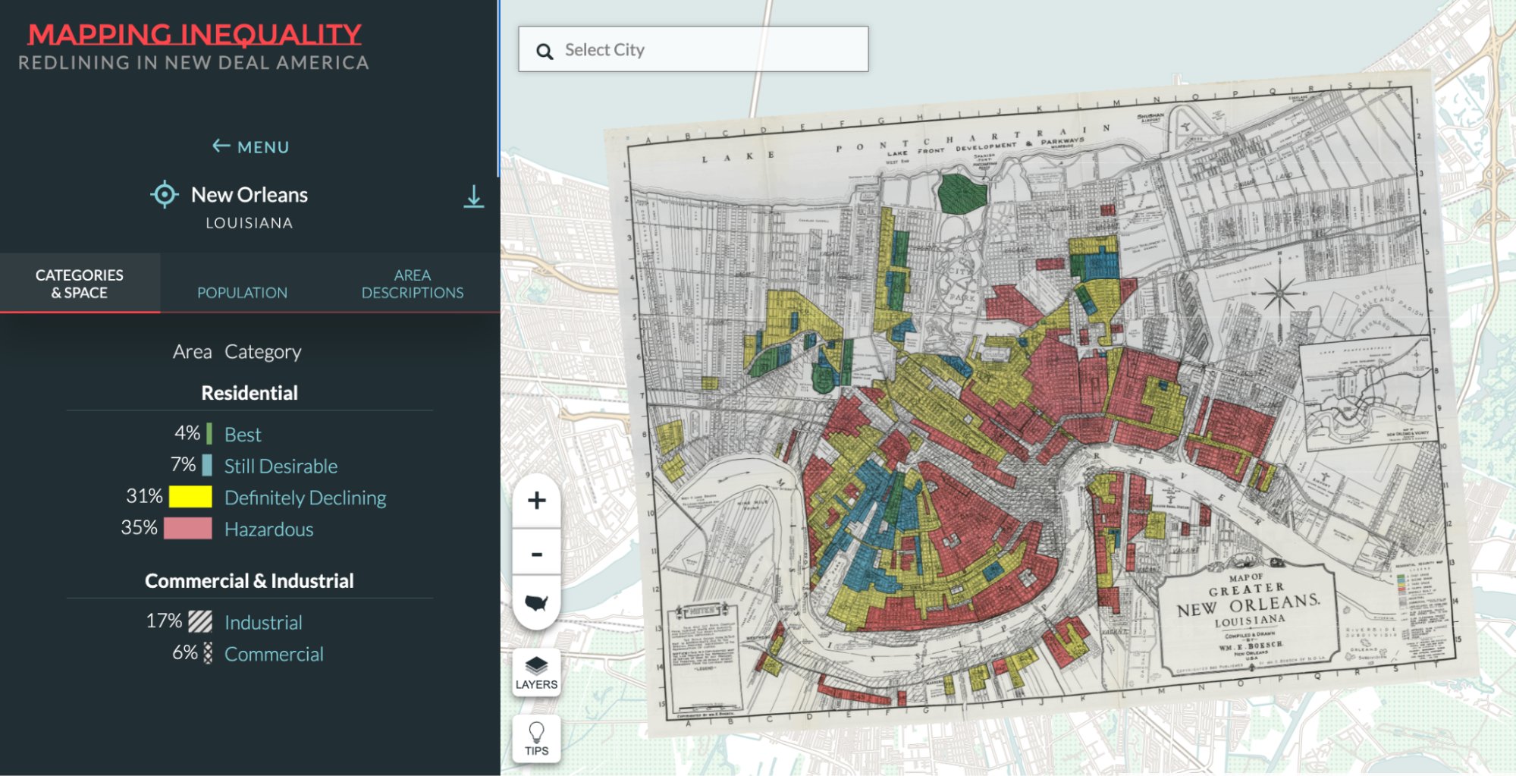
Task: Zoom in the map with plus
Action: click(x=537, y=500)
